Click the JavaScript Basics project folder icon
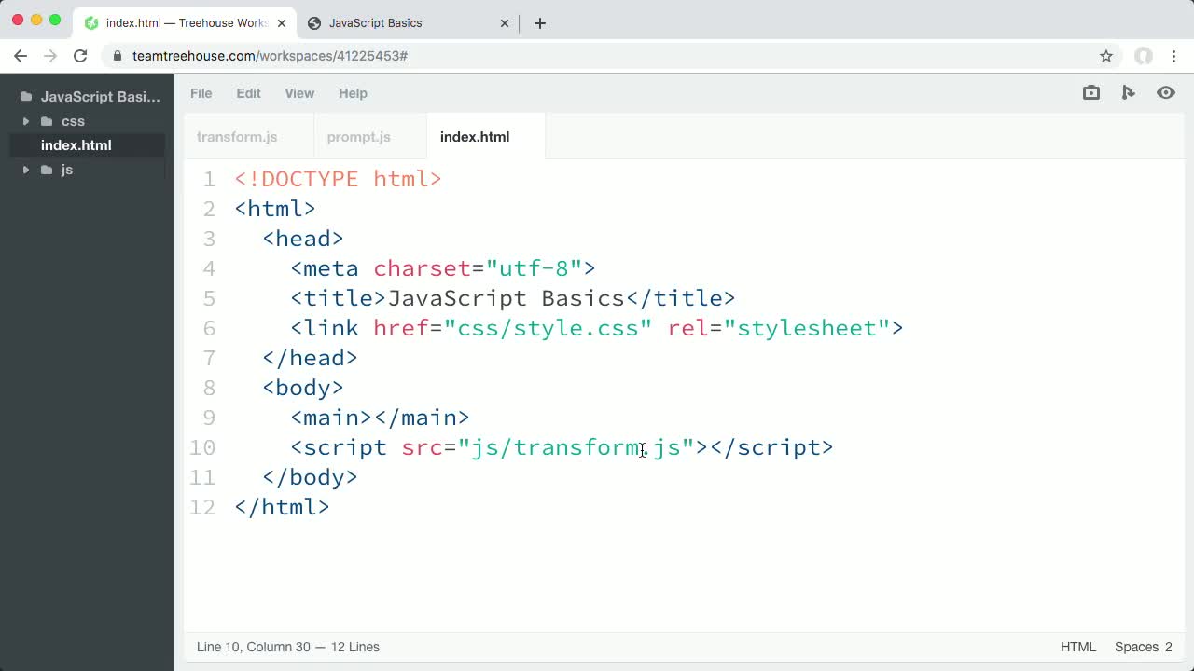The image size is (1194, 671). 26,96
